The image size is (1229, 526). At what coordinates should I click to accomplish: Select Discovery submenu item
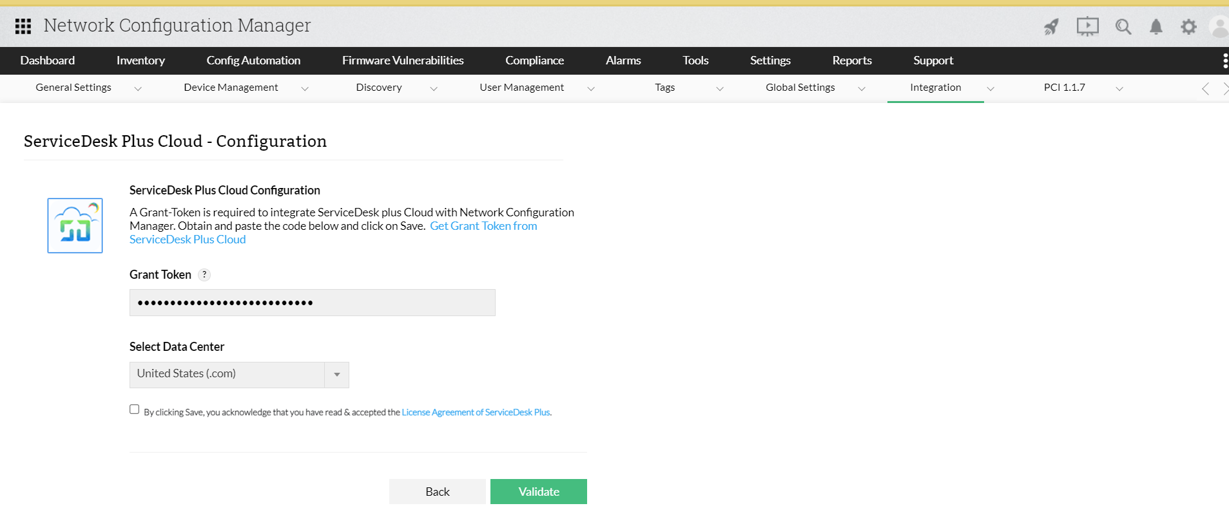[379, 88]
